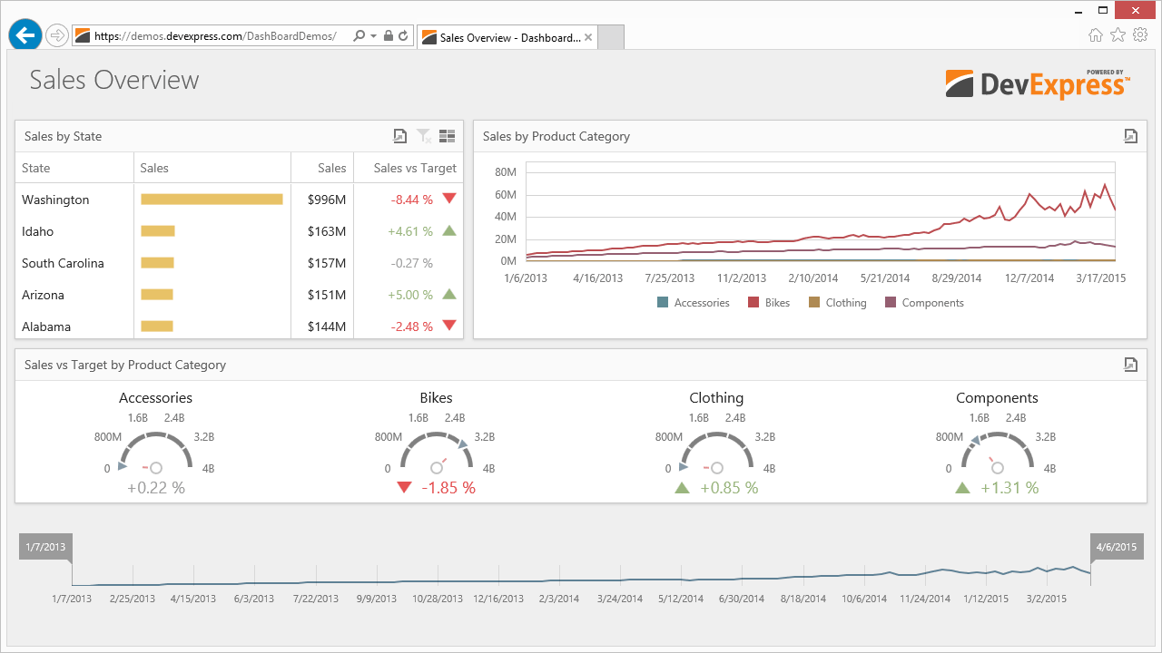Click the DevExpress logo
This screenshot has width=1162, height=653.
pos(1038,83)
